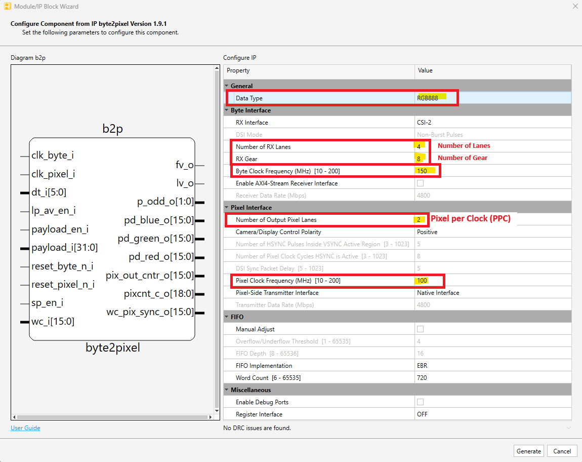The height and width of the screenshot is (462, 582).
Task: Click the Module/IP Block Wizard title bar icon
Action: pyautogui.click(x=7, y=6)
